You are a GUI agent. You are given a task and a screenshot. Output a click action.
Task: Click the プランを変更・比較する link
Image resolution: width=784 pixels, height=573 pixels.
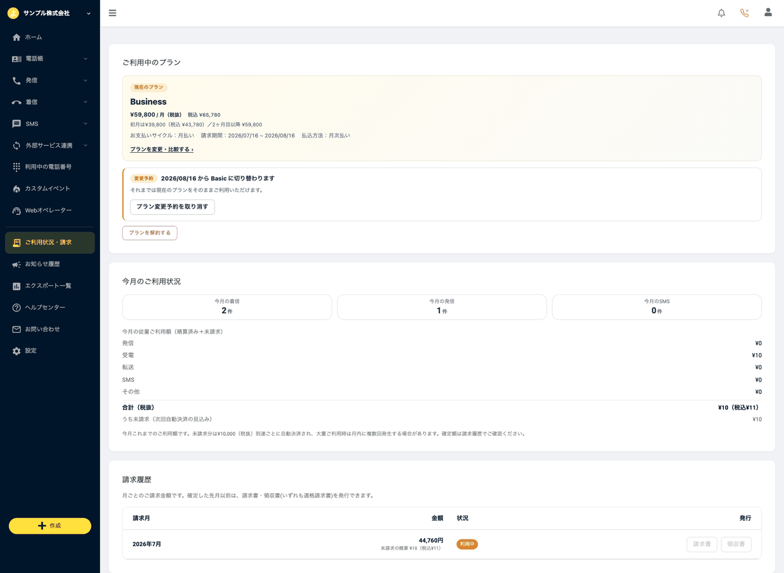tap(162, 149)
